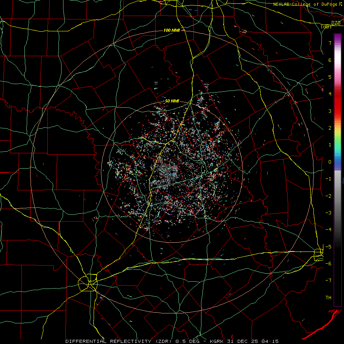Click the -5 dB color scale label

point(328,247)
